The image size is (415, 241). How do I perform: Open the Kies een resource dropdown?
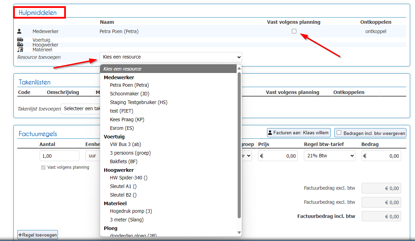click(x=171, y=57)
